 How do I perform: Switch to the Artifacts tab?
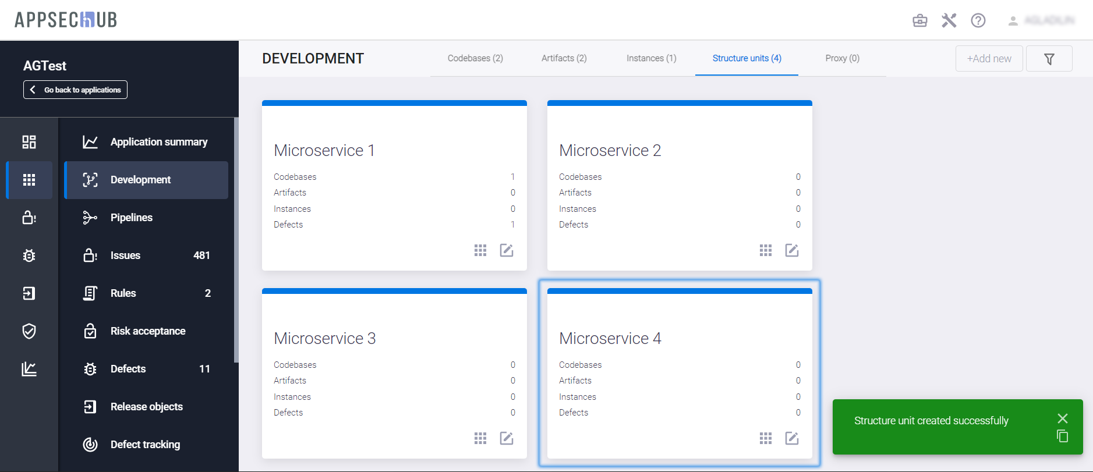pos(564,58)
